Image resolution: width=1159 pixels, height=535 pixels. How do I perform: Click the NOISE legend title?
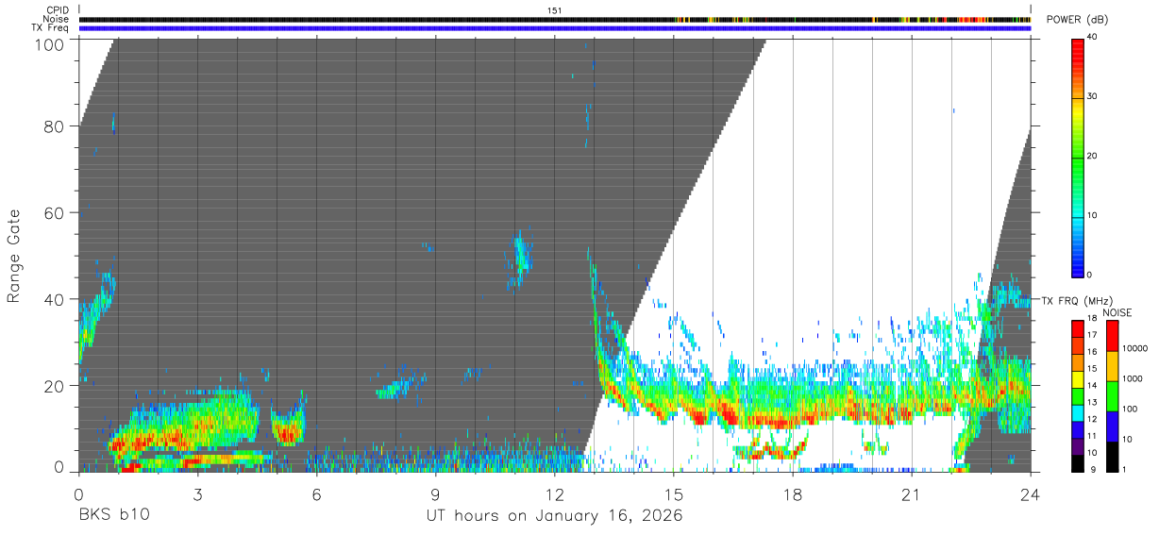click(1116, 312)
